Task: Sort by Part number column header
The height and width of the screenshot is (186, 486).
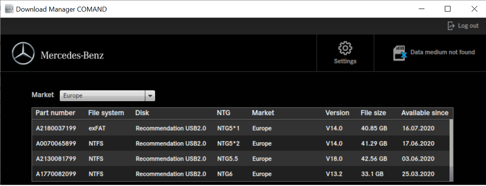Action: tap(55, 113)
